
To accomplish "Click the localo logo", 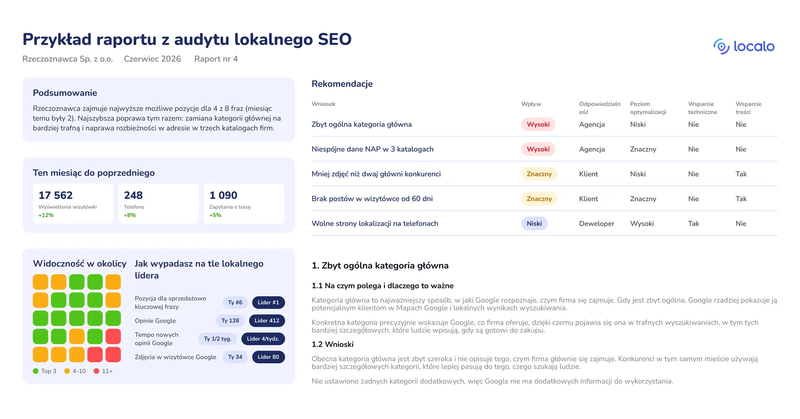I will coord(744,46).
